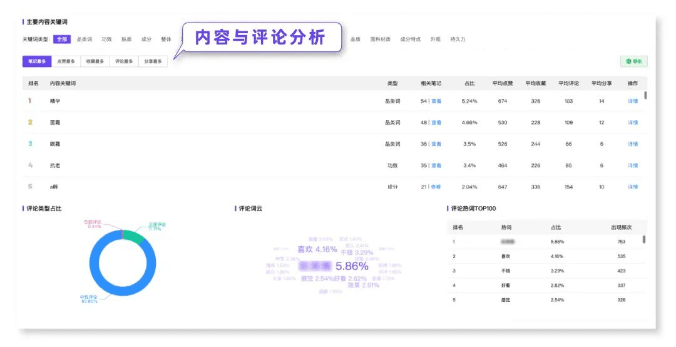Click the green 正面评论 donut segment
The height and width of the screenshot is (347, 676).
[x=134, y=237]
